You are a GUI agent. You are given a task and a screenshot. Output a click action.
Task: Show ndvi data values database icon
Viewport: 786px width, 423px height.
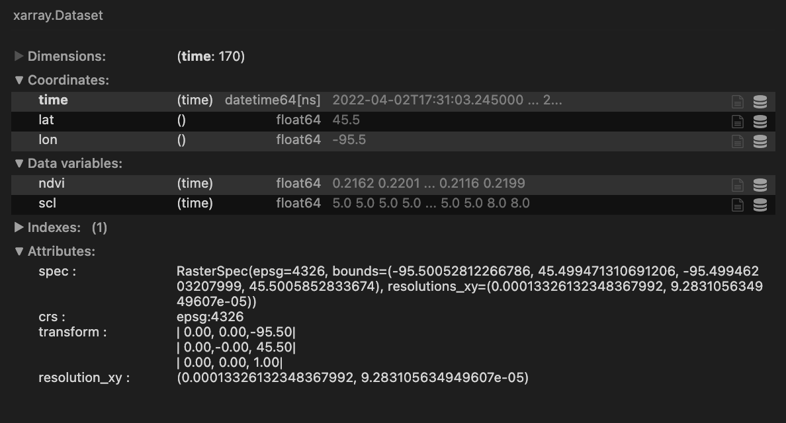(x=760, y=185)
